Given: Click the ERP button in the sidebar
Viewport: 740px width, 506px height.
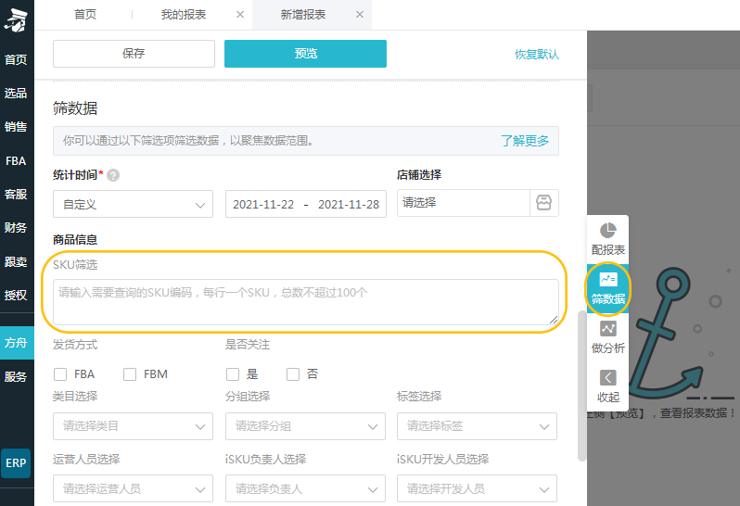Looking at the screenshot, I should 16,463.
